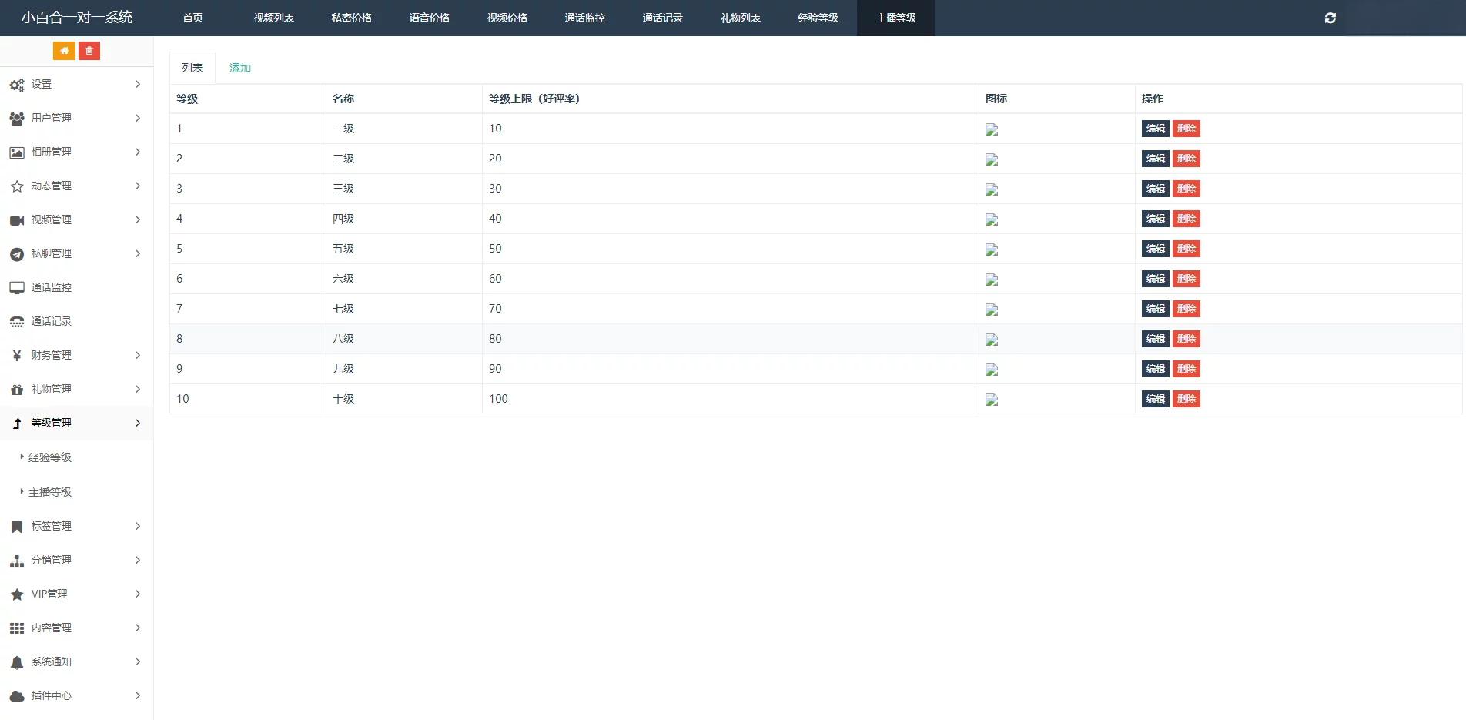Image resolution: width=1466 pixels, height=720 pixels.
Task: Open the 通话监控 top tab
Action: click(x=585, y=18)
